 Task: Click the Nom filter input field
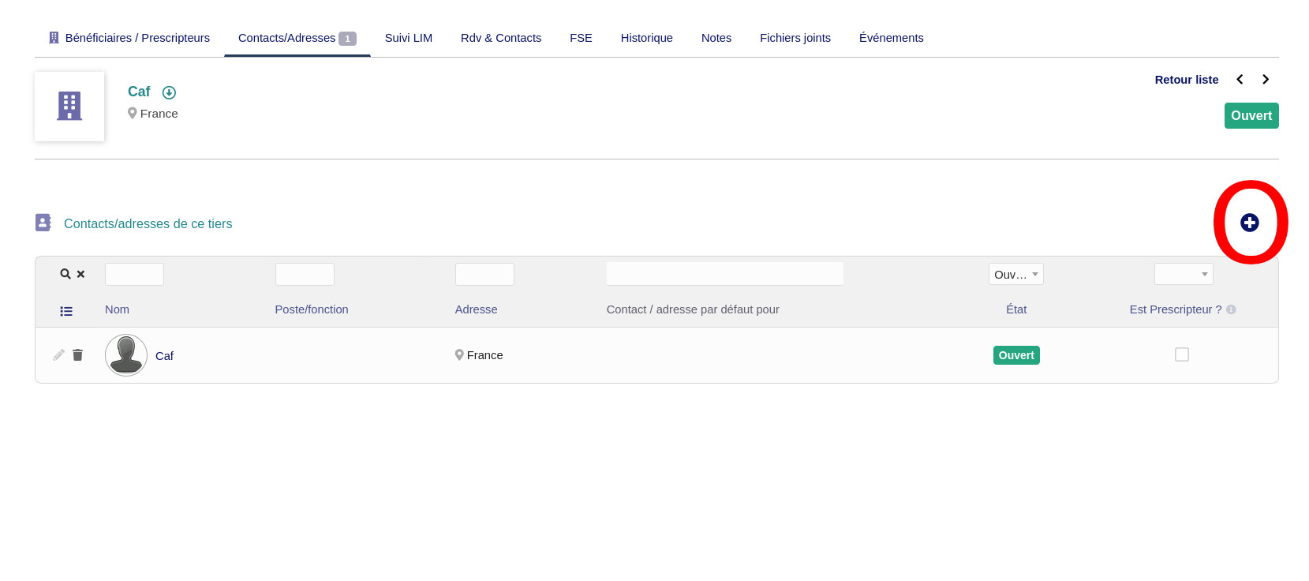tap(134, 274)
